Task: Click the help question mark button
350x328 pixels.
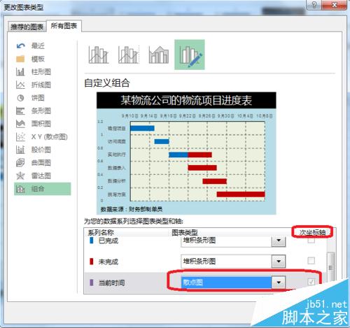Action: coord(314,5)
